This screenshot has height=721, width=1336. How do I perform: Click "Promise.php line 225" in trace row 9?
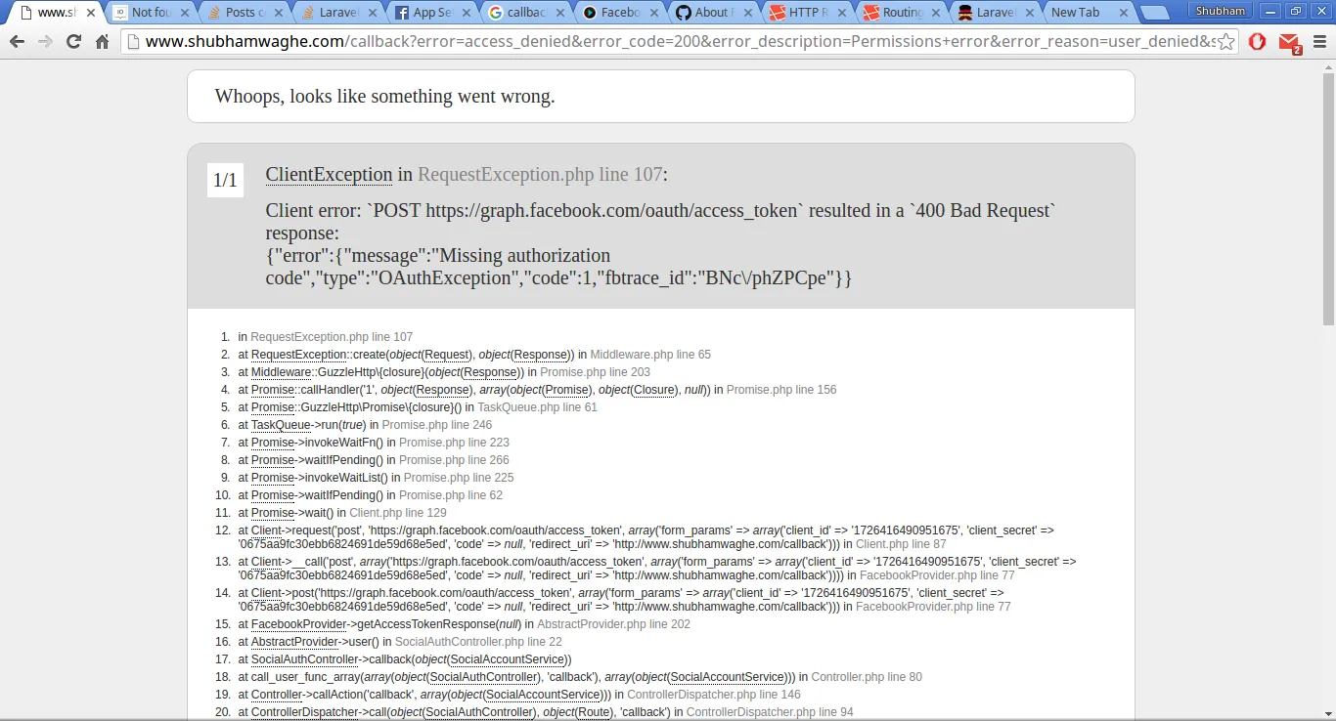(459, 478)
